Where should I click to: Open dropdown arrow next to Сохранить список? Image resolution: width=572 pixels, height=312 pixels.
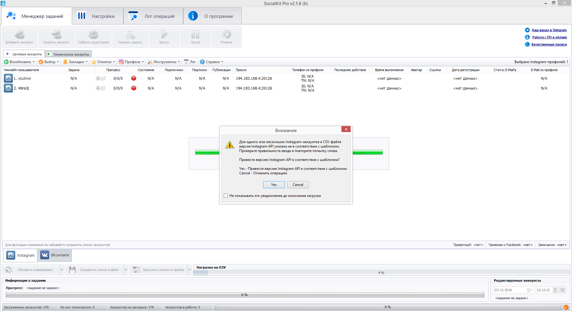coord(126,270)
